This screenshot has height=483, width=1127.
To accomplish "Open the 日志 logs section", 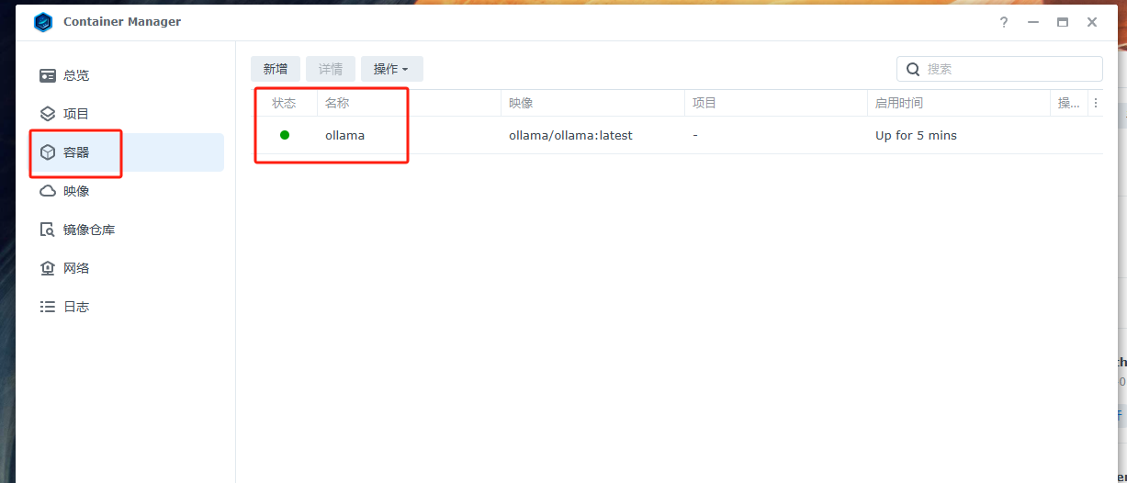I will [126, 307].
